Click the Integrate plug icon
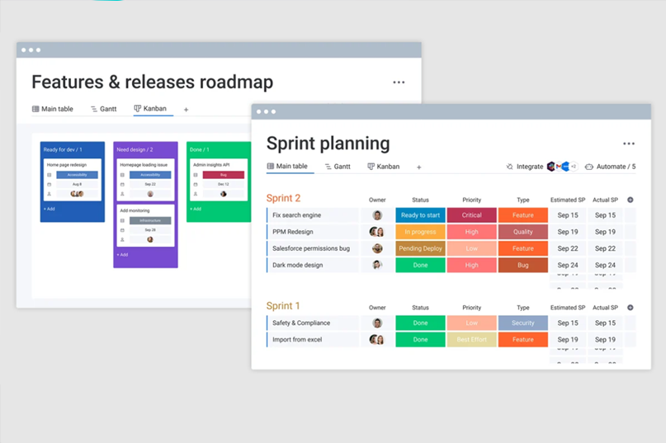Viewport: 666px width, 443px height. 510,167
